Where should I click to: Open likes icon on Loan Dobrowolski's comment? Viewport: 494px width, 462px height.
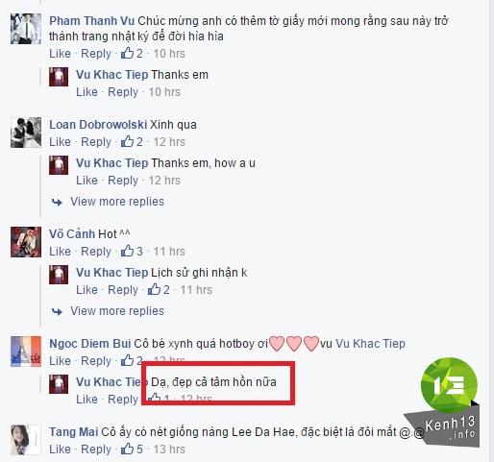point(127,141)
